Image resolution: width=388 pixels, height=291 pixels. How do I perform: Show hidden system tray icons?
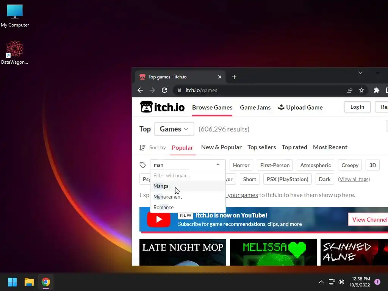(321, 282)
